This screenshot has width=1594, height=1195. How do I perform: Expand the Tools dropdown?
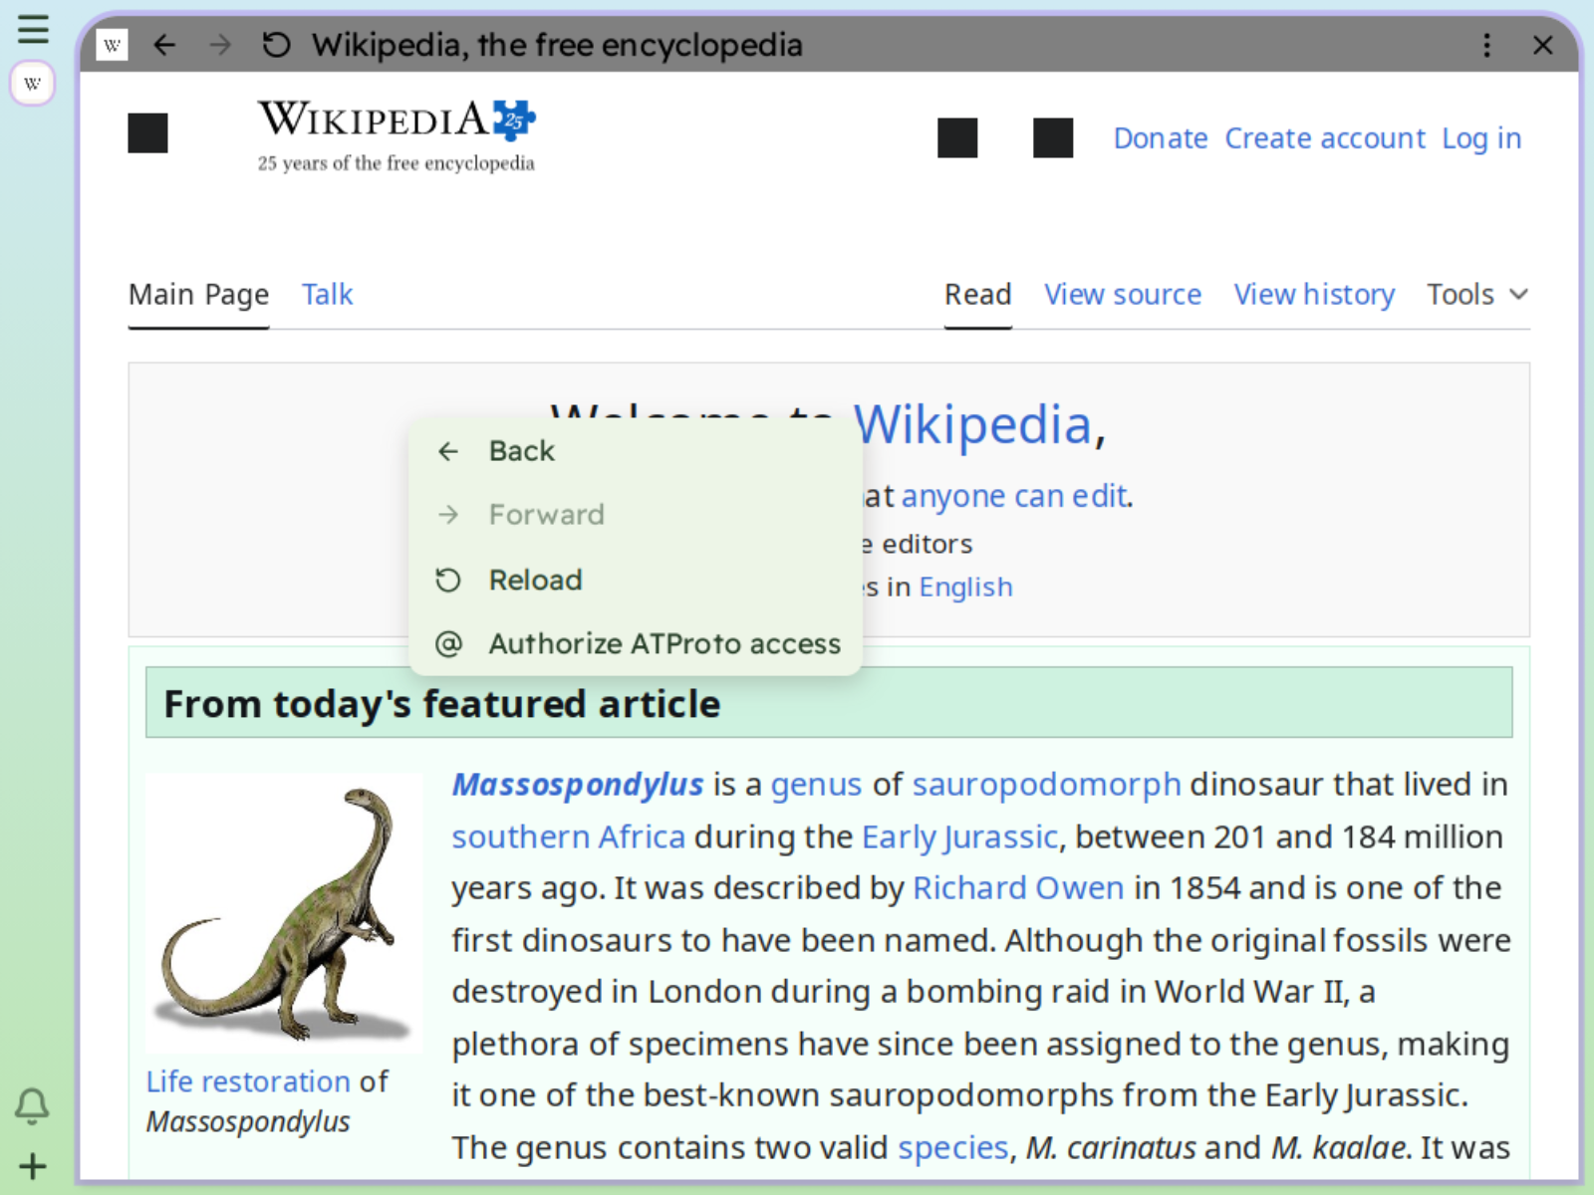coord(1475,294)
